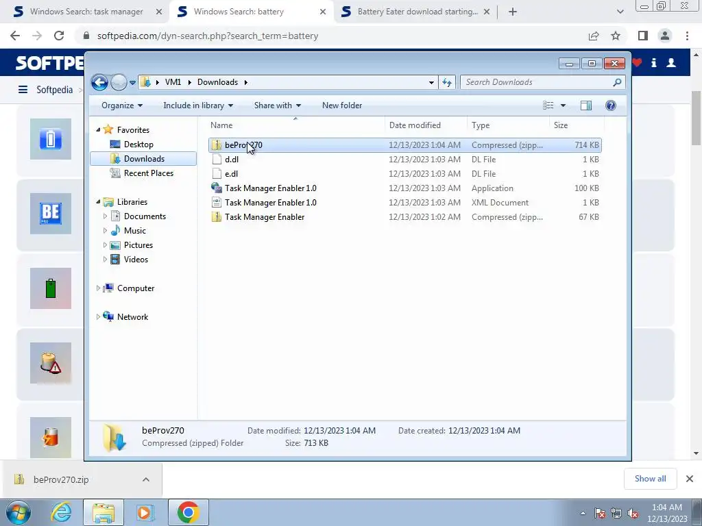Viewport: 702px width, 526px height.
Task: Open the Chrome profile avatar
Action: 665,36
